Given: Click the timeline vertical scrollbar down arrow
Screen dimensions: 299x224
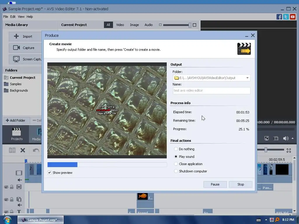Looking at the screenshot, I should pyautogui.click(x=294, y=211).
